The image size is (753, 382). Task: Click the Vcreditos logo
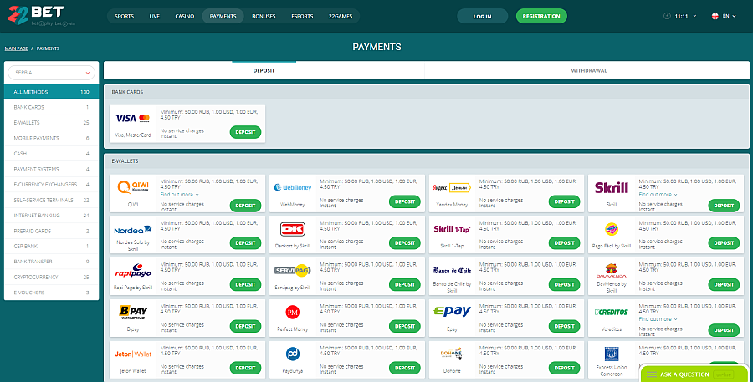[x=612, y=312]
